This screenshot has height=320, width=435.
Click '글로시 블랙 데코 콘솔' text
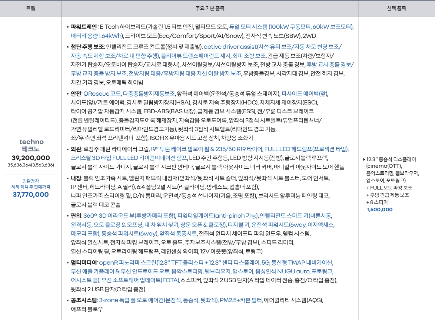pyautogui.click(x=96, y=205)
